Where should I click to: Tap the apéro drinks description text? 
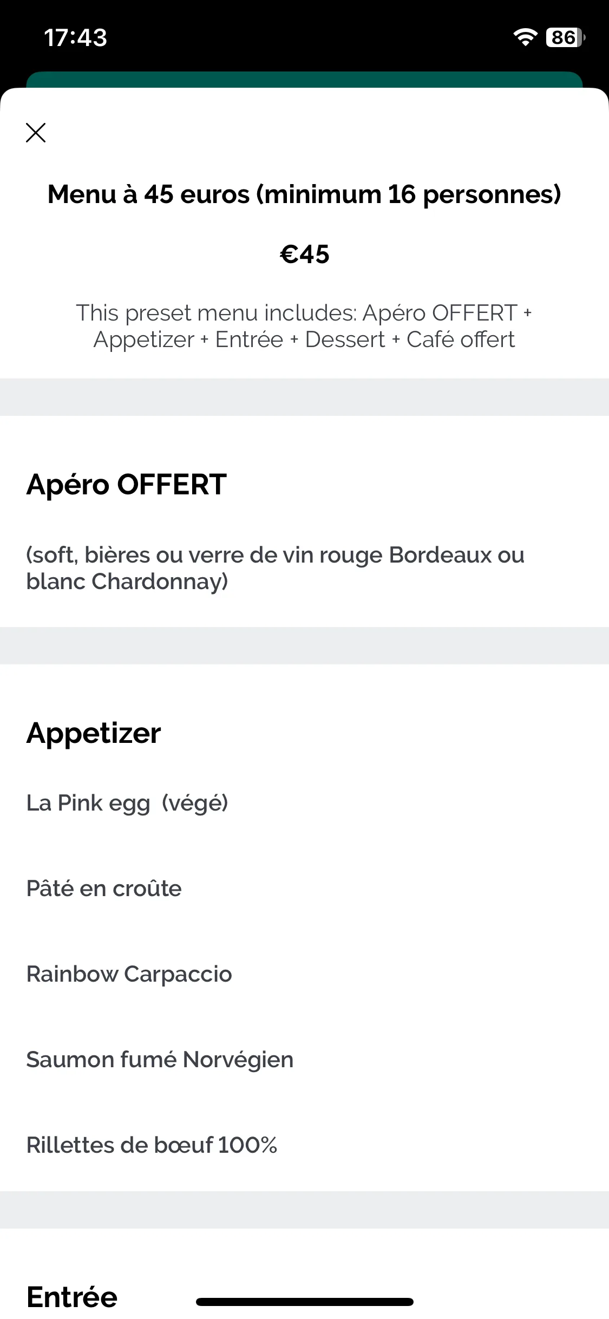coord(275,568)
